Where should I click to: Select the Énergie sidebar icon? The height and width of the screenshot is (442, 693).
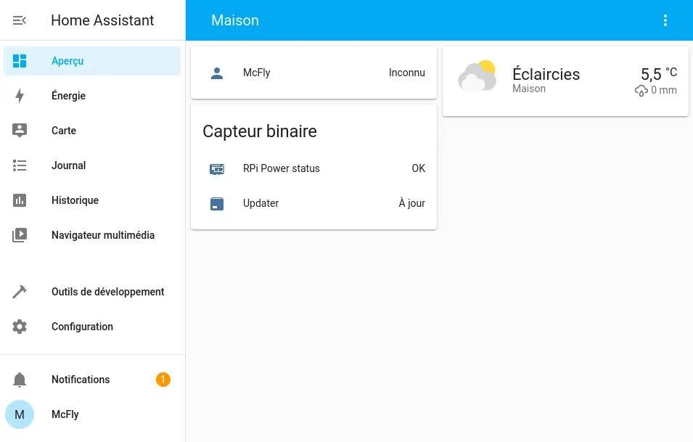click(x=20, y=96)
